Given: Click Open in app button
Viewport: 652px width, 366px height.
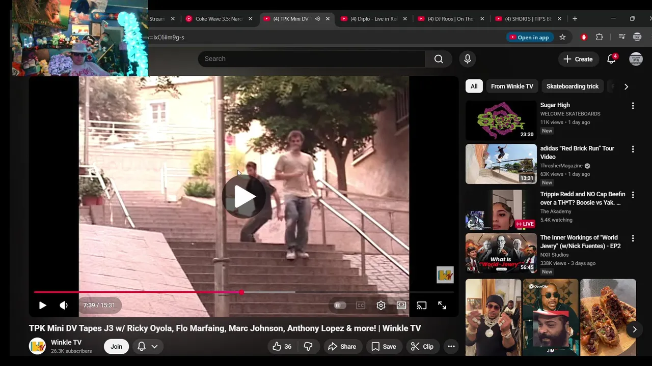Looking at the screenshot, I should 529,37.
